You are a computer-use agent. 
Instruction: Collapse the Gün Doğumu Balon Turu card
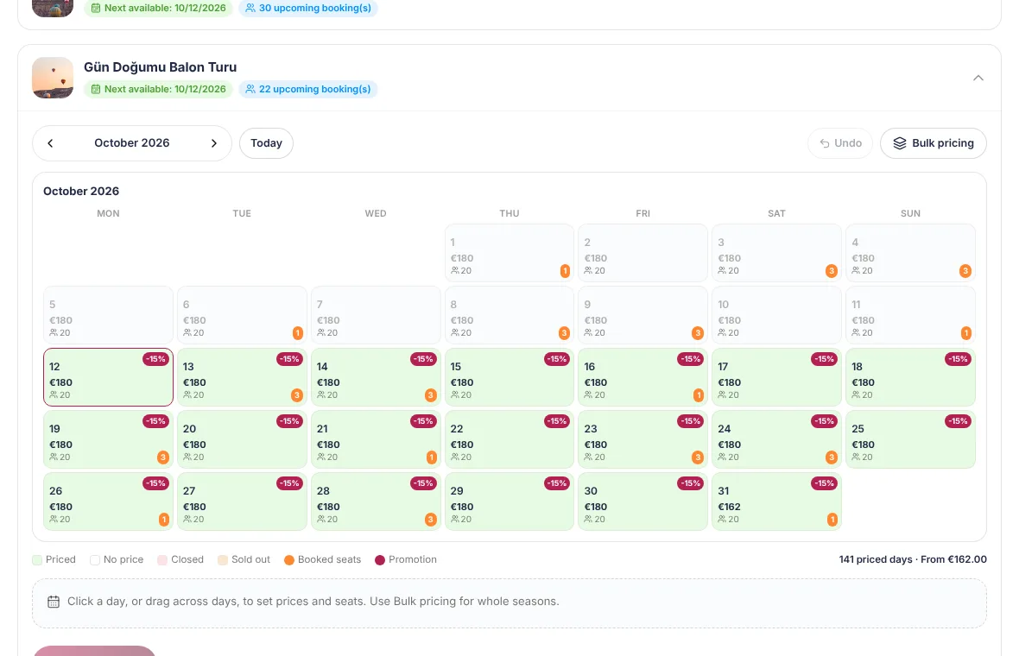pos(978,78)
